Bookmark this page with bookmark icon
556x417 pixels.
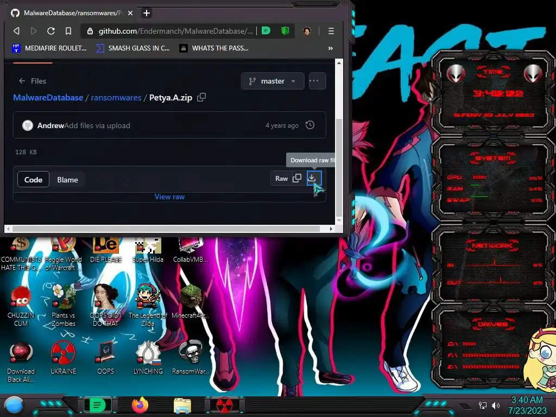(x=68, y=31)
